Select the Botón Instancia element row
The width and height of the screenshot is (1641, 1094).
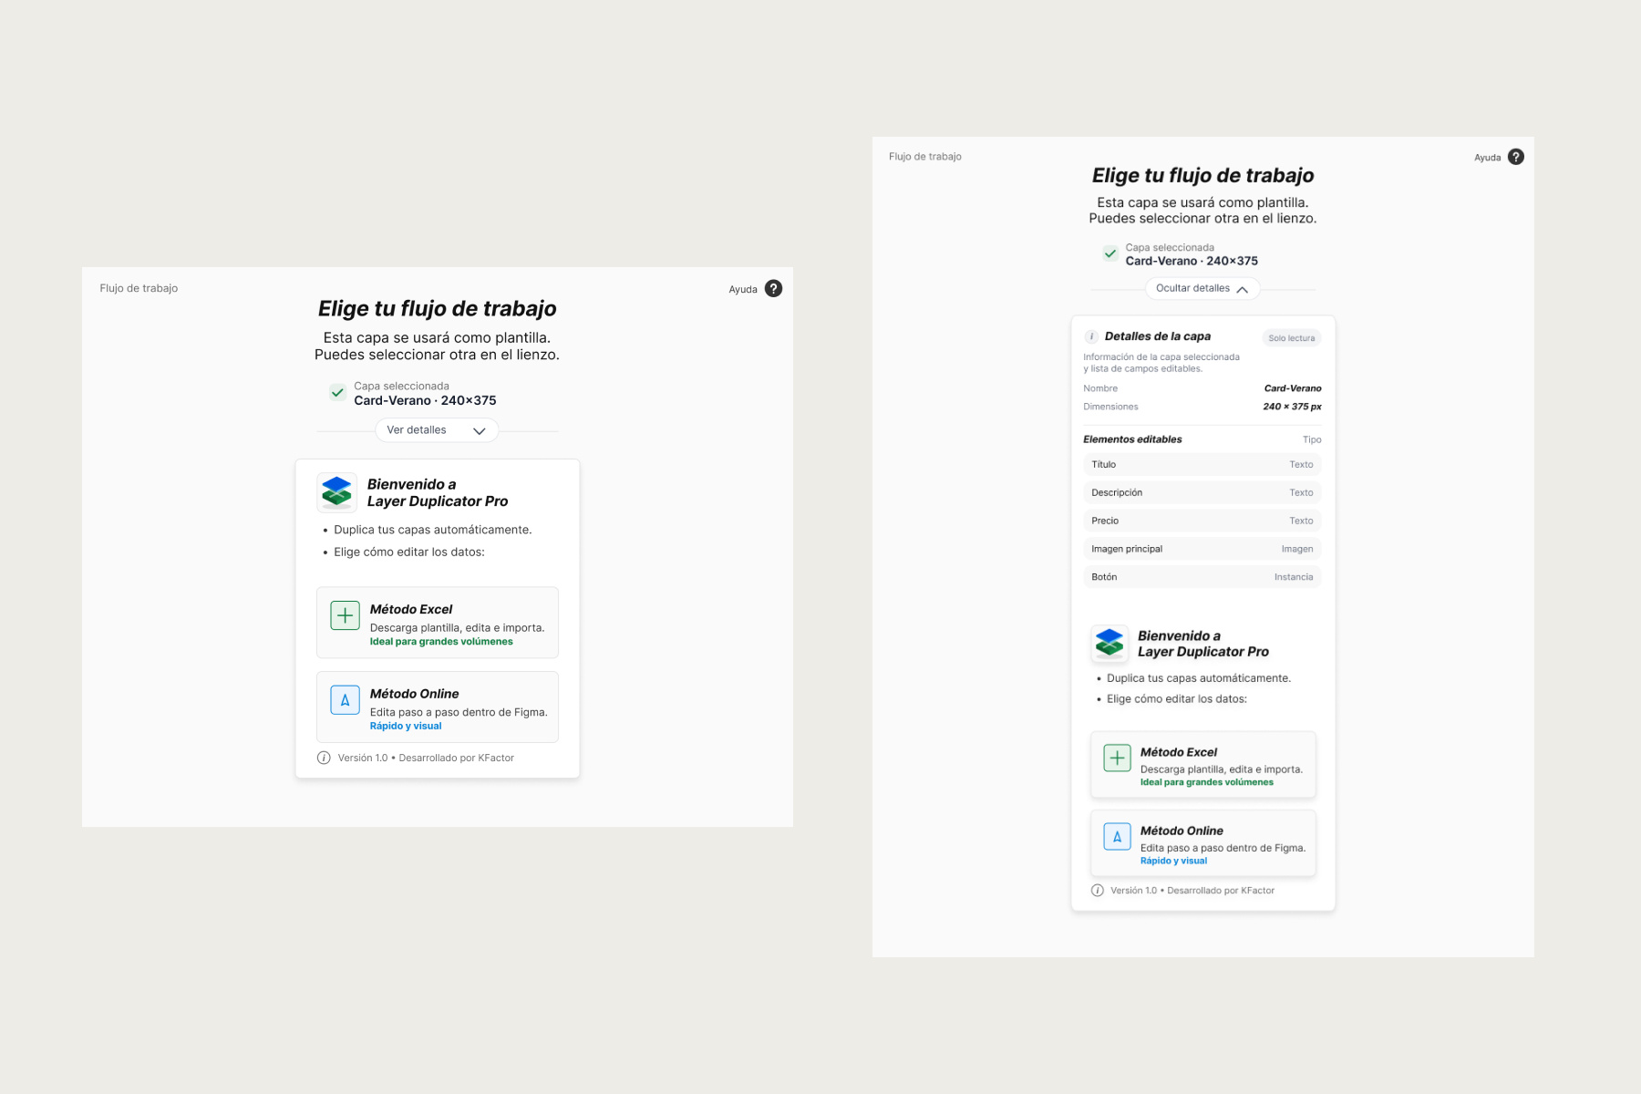tap(1202, 577)
